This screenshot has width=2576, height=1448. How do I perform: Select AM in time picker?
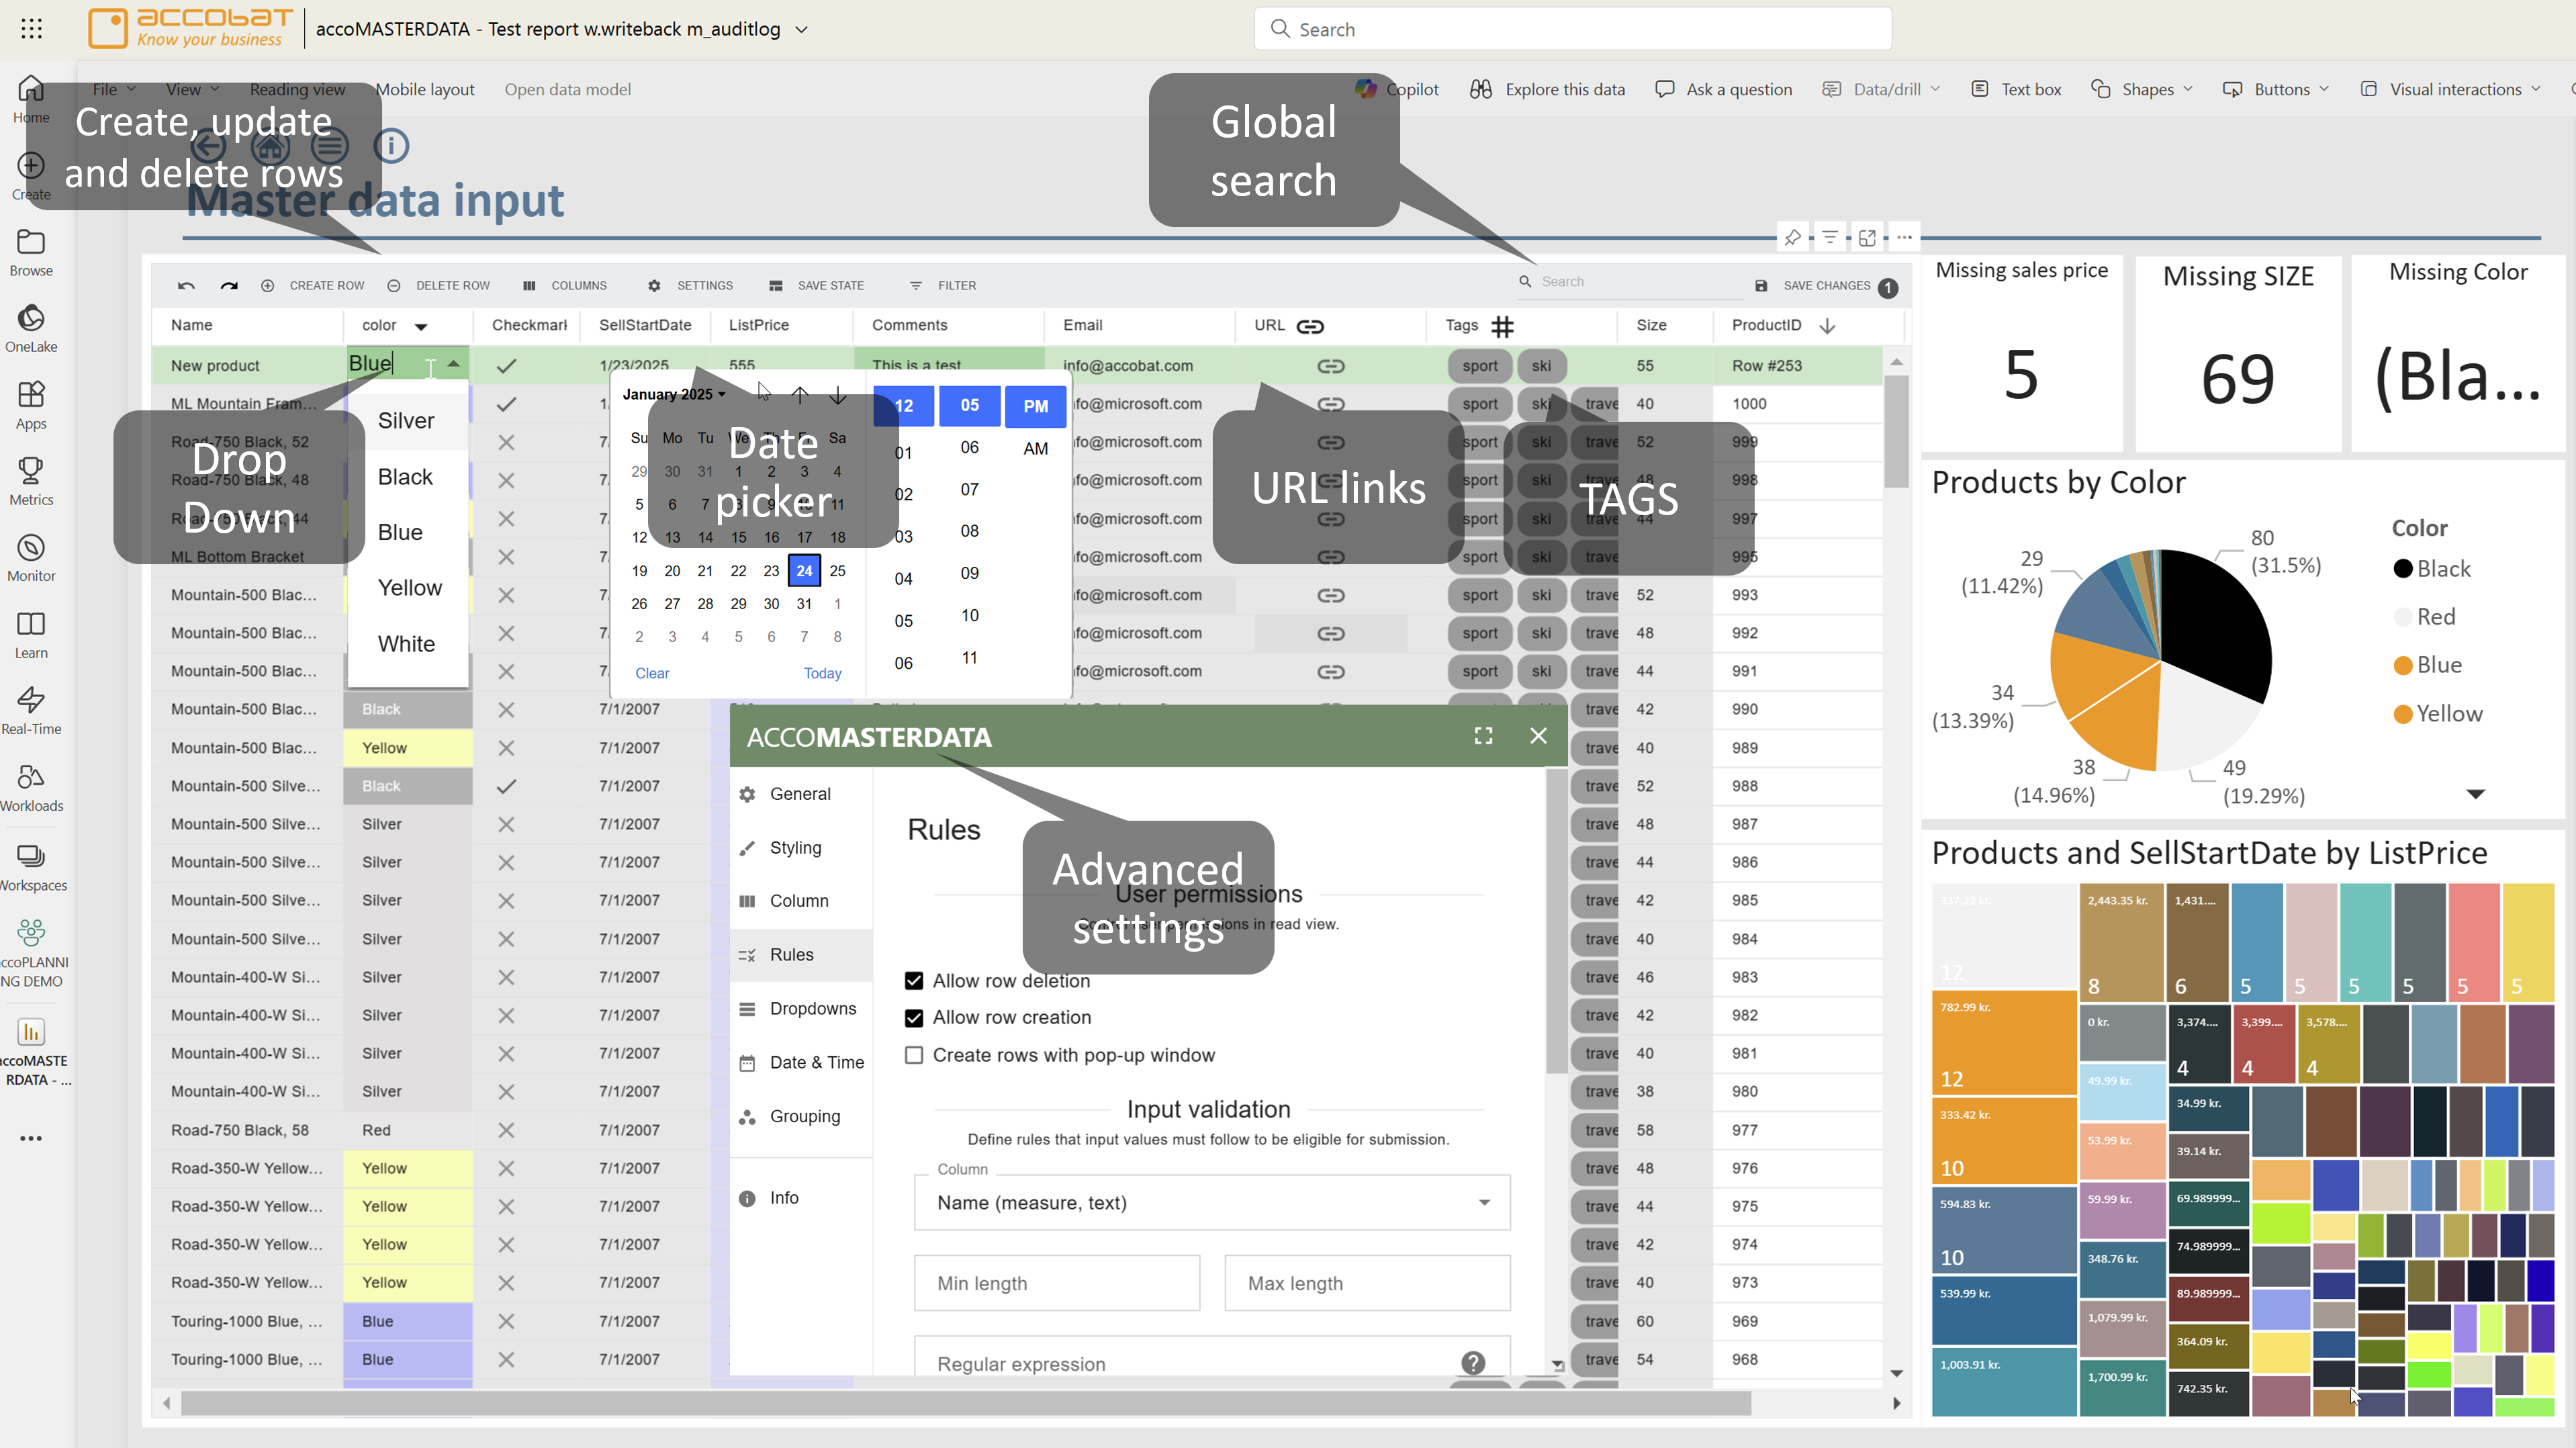[1035, 448]
